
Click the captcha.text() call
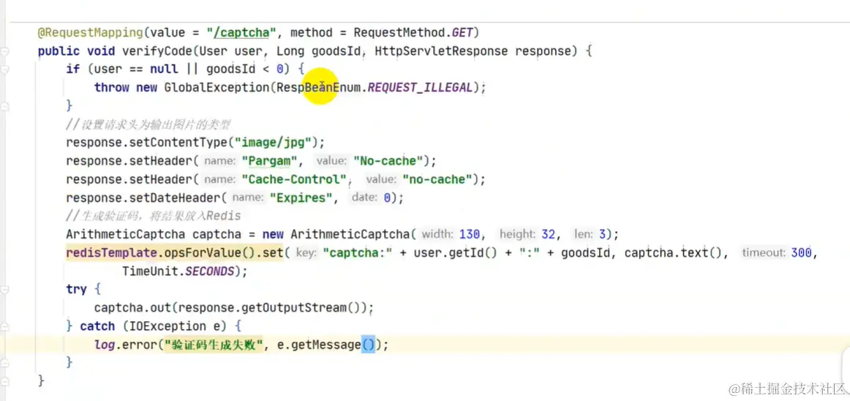click(674, 253)
